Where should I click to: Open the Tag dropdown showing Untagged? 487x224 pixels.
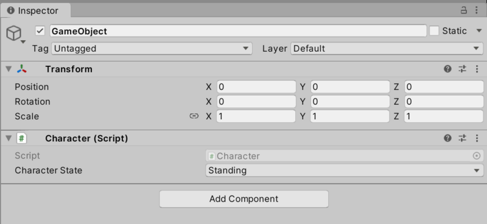click(x=152, y=49)
